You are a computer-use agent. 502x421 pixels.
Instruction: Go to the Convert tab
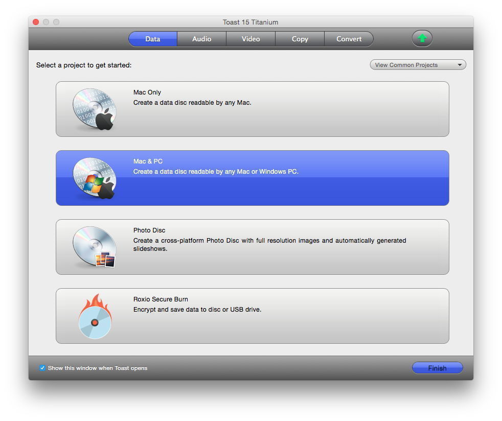pyautogui.click(x=349, y=39)
